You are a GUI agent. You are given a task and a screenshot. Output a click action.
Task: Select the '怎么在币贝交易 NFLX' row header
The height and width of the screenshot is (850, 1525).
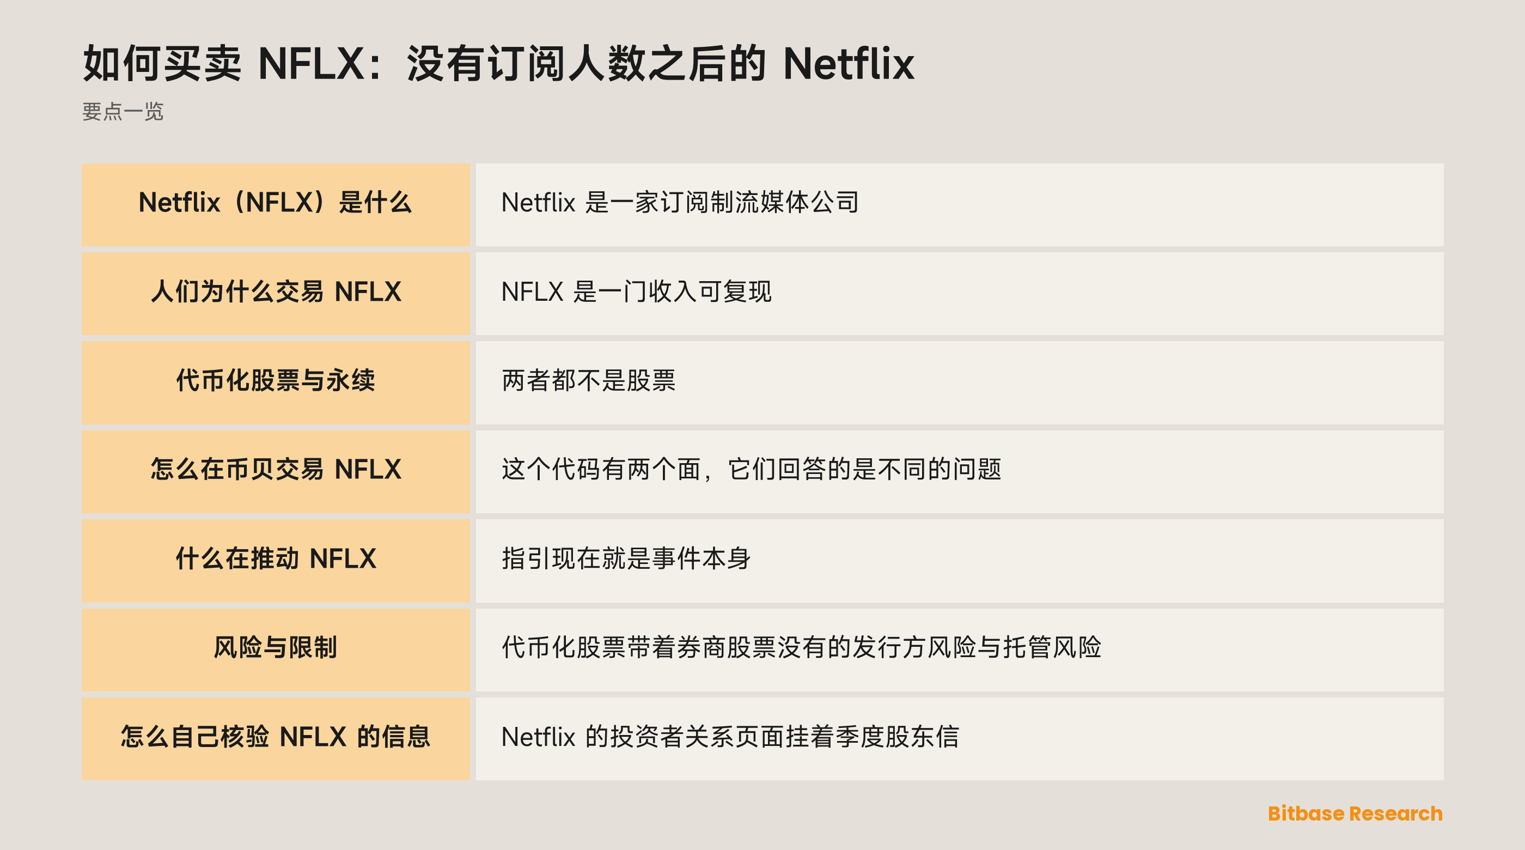coord(275,471)
